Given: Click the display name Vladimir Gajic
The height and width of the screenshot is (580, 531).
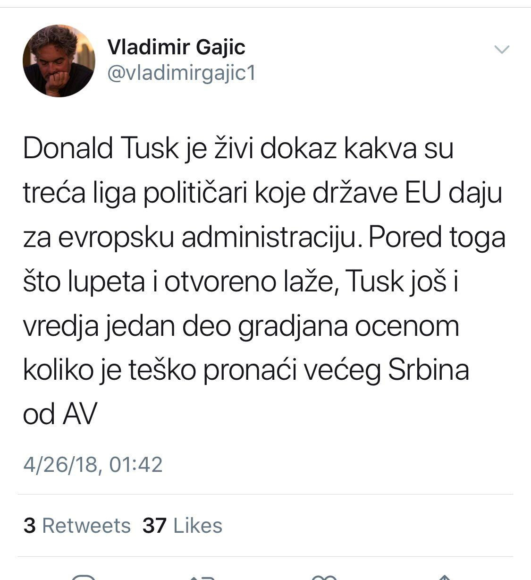Looking at the screenshot, I should click(176, 47).
